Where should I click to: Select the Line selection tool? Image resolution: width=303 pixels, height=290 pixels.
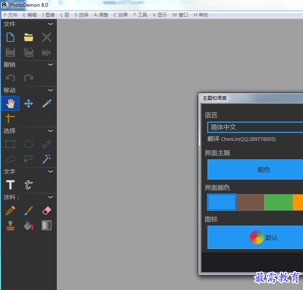pyautogui.click(x=47, y=144)
